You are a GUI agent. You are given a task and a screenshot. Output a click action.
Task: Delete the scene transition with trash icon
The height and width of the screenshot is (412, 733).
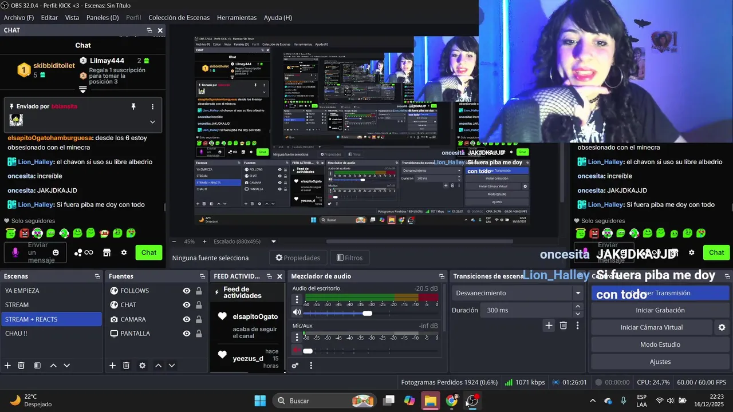(x=563, y=326)
